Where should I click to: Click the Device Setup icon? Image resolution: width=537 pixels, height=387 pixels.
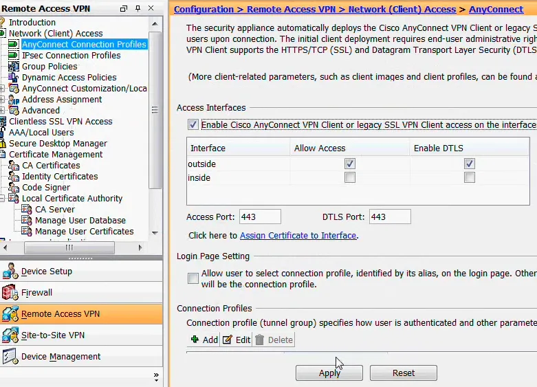click(x=10, y=272)
